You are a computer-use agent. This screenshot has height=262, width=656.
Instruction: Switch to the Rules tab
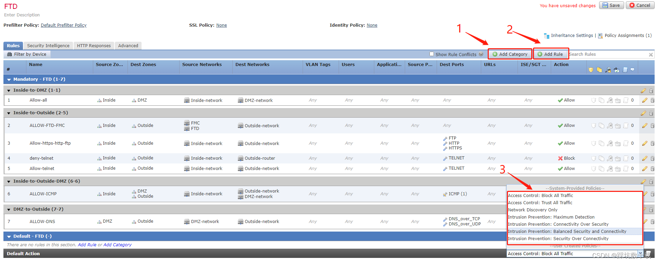13,46
